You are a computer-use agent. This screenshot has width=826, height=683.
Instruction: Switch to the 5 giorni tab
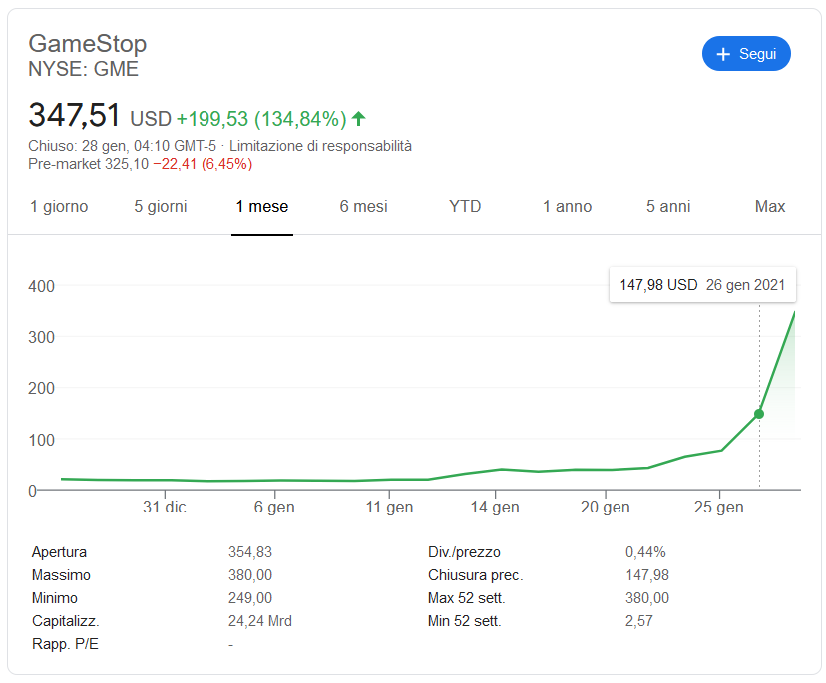pyautogui.click(x=161, y=207)
